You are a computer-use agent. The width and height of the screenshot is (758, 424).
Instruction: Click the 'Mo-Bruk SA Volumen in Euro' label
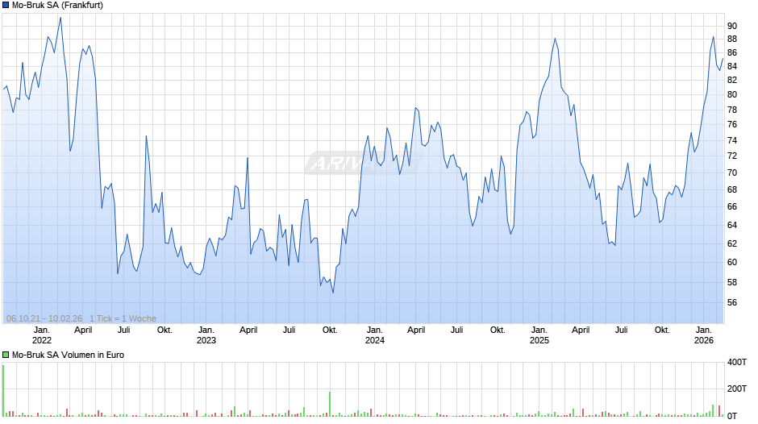(x=69, y=355)
